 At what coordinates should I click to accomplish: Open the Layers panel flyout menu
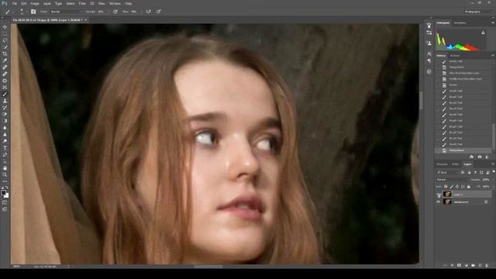pos(493,164)
